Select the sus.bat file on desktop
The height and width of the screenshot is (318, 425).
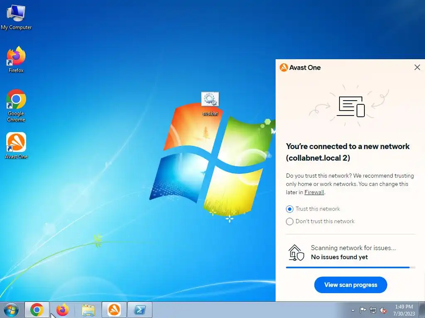(210, 104)
